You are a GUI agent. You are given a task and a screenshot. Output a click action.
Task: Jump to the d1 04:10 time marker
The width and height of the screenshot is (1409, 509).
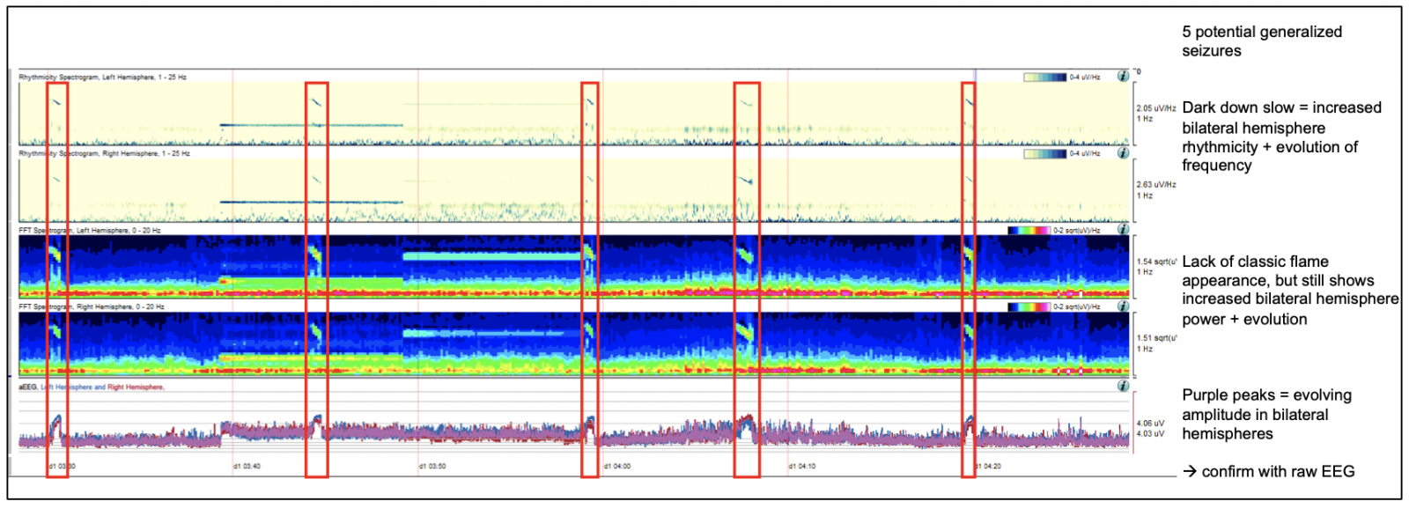[802, 466]
